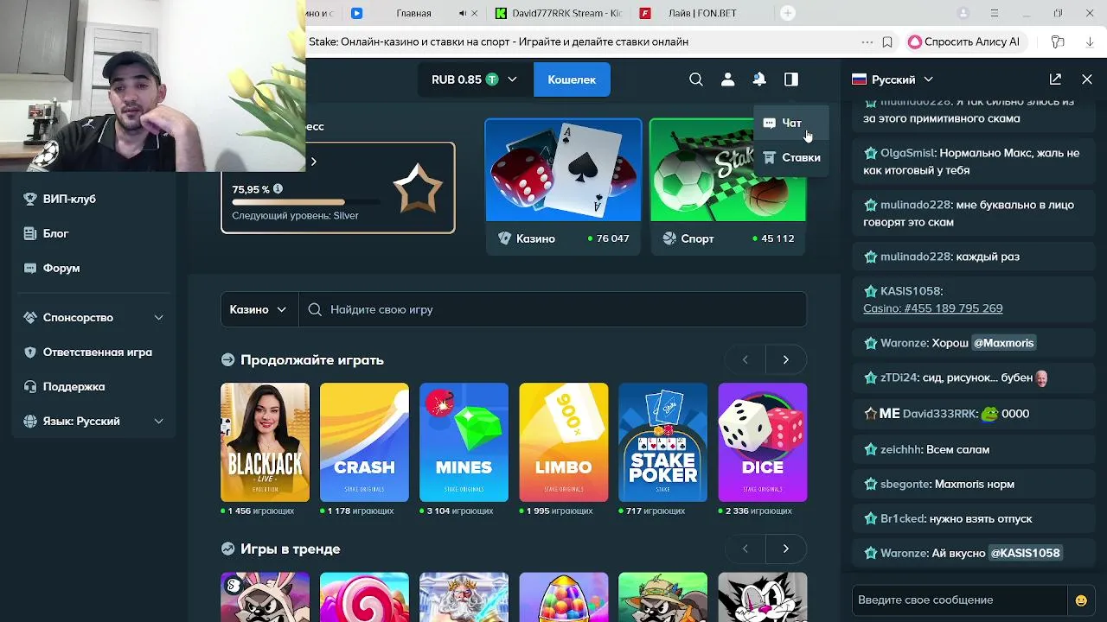Pop out the chat window
The height and width of the screenshot is (622, 1107).
pyautogui.click(x=1055, y=79)
